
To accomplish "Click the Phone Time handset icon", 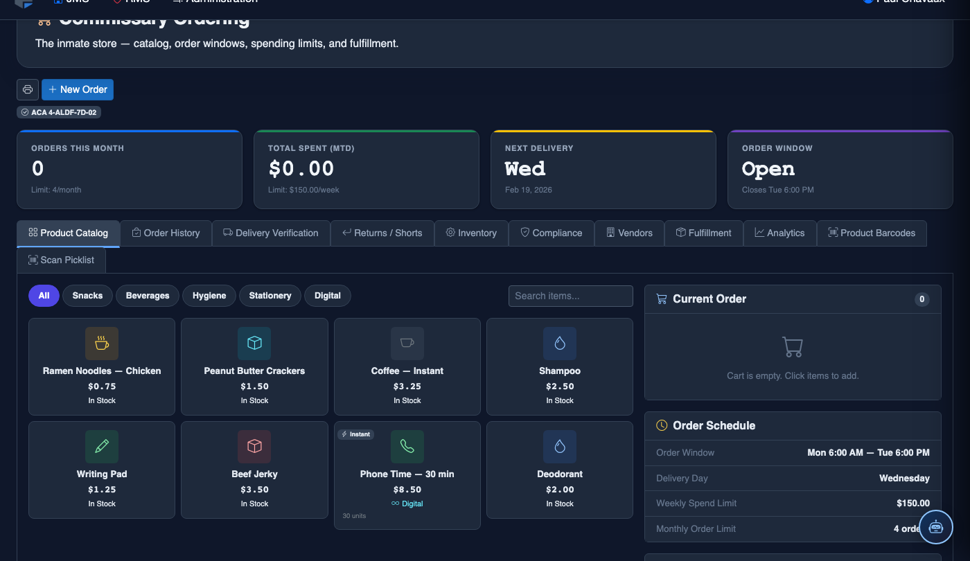I will click(407, 447).
